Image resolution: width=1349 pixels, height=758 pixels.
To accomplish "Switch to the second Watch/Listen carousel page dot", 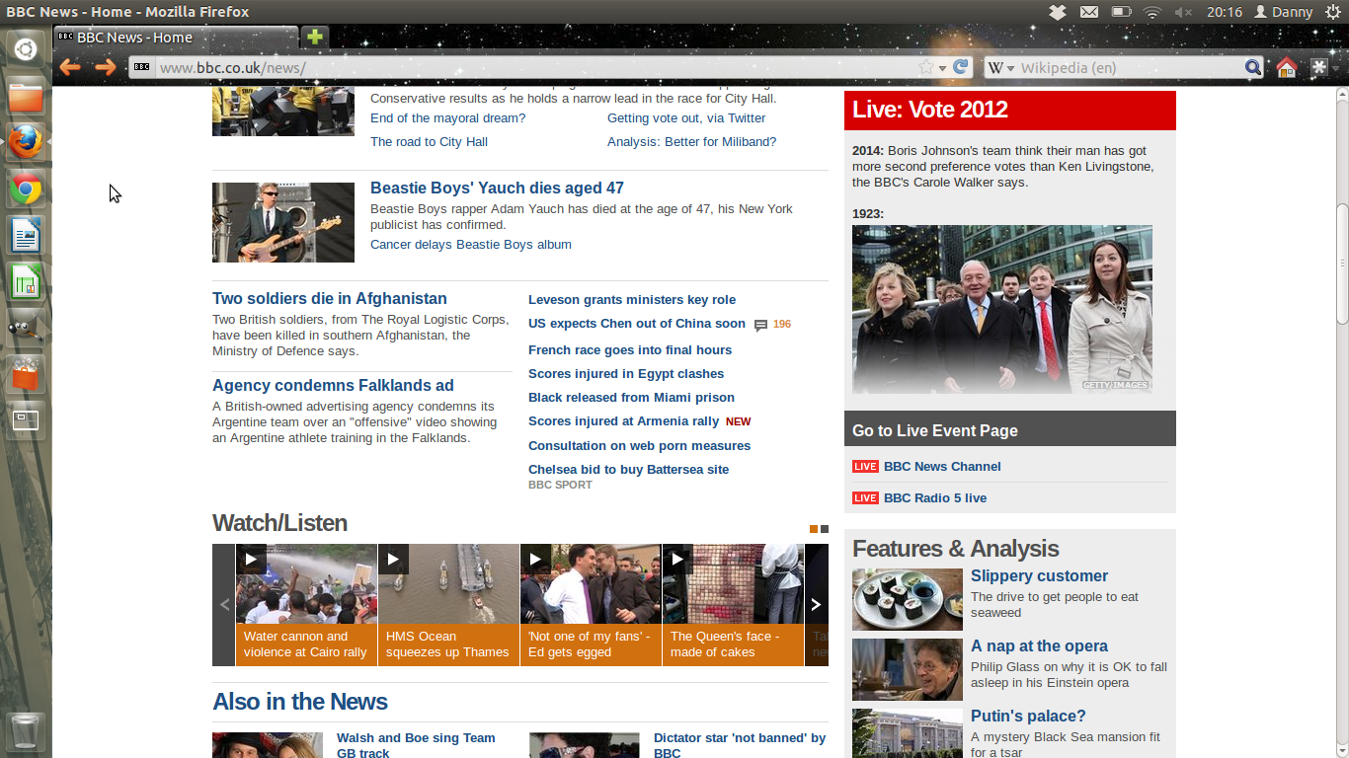I will pos(825,529).
